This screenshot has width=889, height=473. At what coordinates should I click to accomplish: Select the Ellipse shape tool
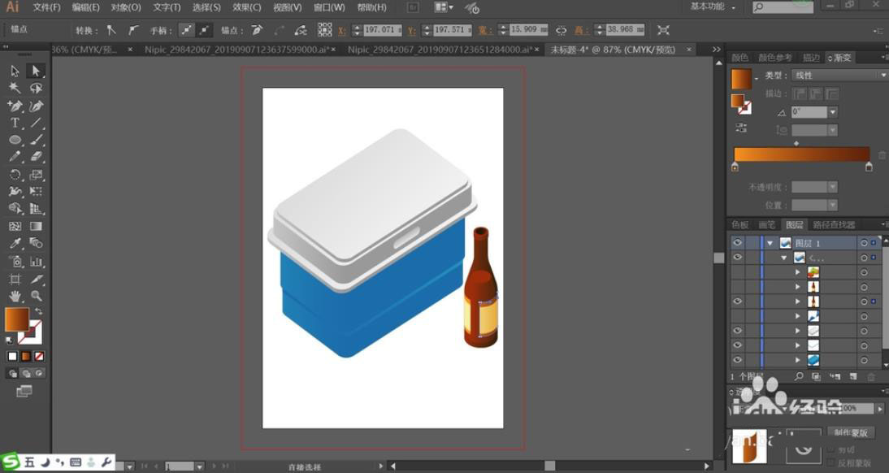point(15,141)
